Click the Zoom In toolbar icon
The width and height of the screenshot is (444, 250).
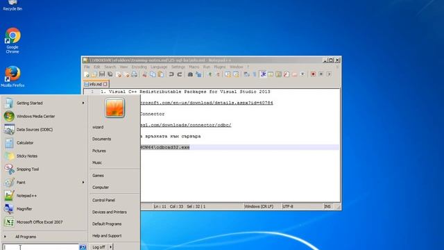[x=210, y=74]
